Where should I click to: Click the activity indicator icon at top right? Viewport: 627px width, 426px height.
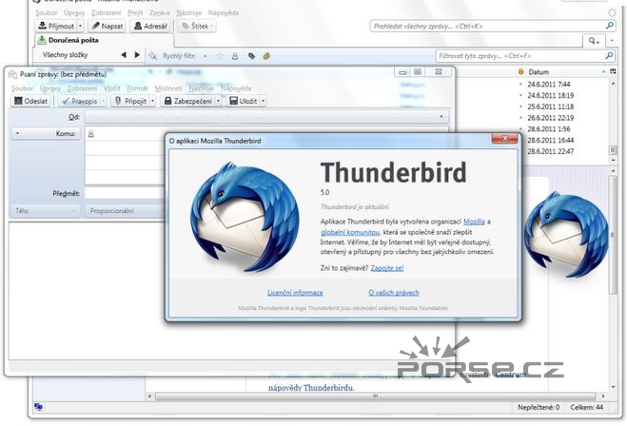point(612,12)
